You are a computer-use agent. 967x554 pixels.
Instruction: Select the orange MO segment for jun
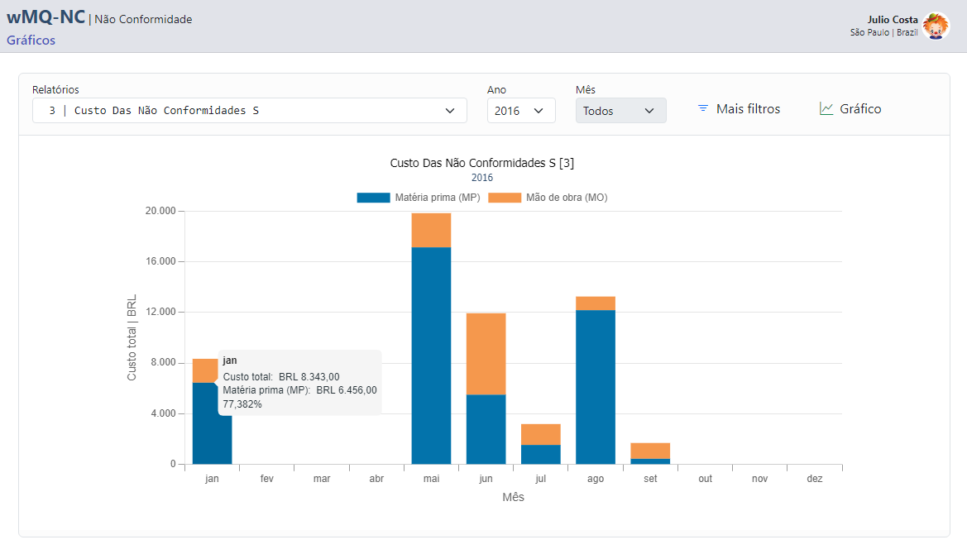point(486,354)
